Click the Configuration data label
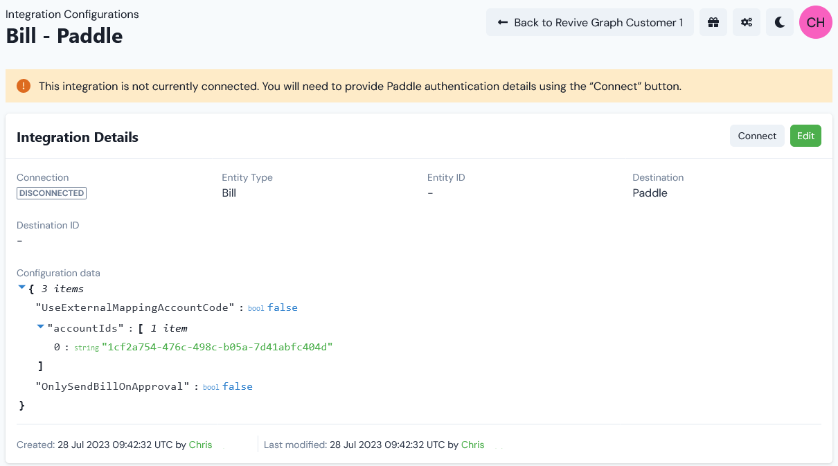This screenshot has width=838, height=466. coord(58,273)
